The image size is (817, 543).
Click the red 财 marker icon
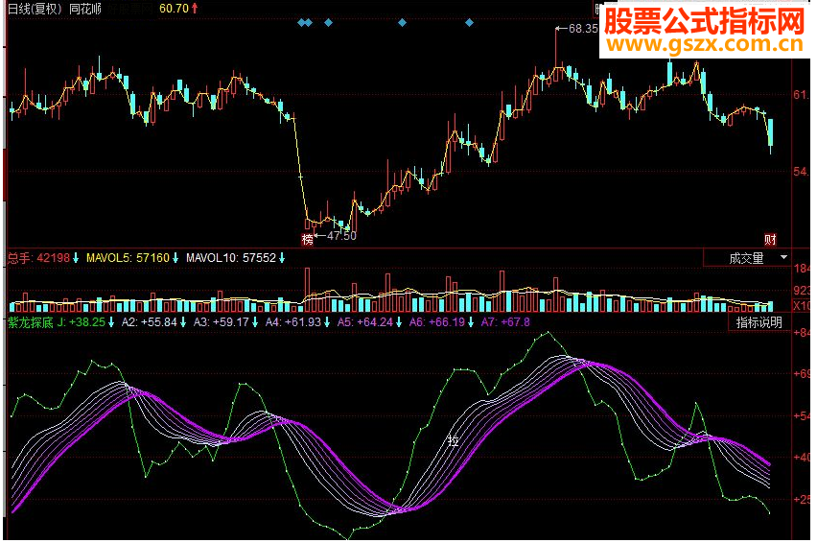pos(770,240)
